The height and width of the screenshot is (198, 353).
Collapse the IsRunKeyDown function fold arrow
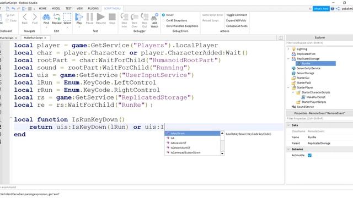pyautogui.click(x=11, y=117)
